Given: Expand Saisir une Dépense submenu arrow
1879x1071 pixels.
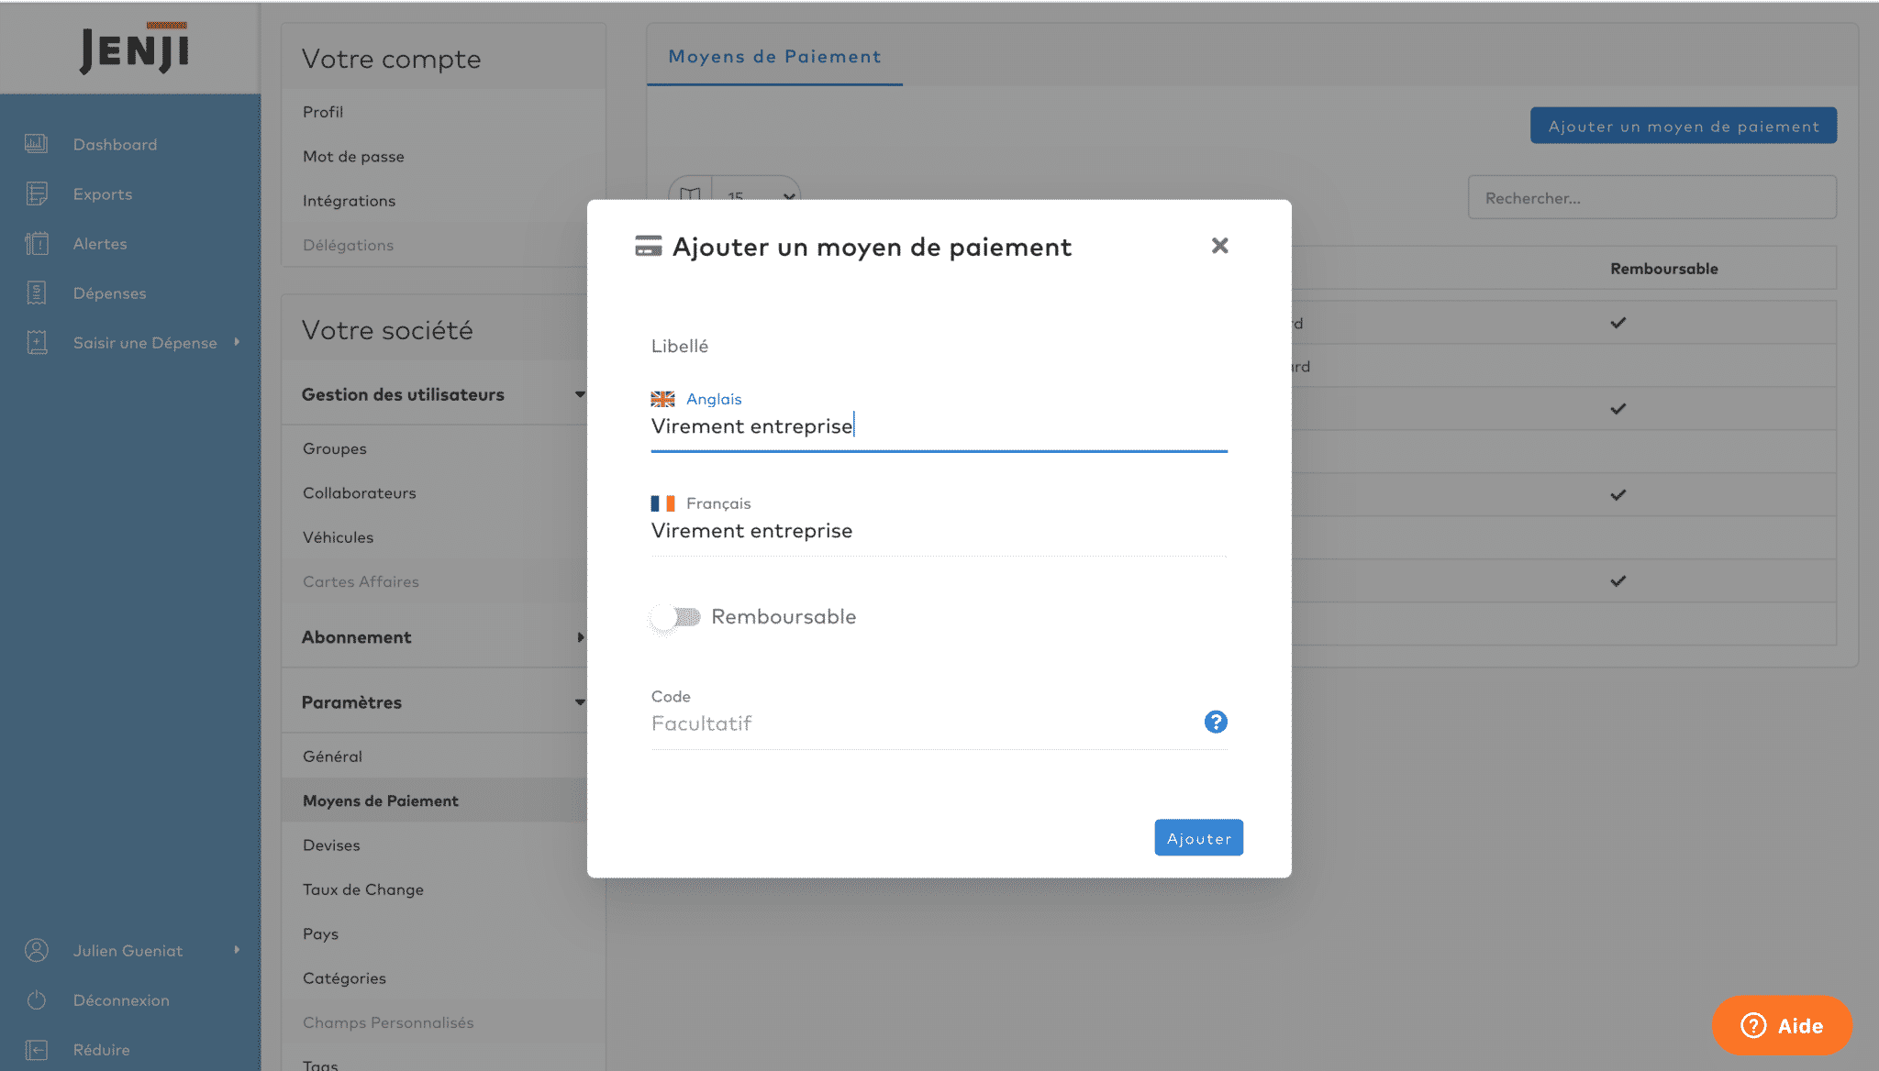Looking at the screenshot, I should pos(237,341).
